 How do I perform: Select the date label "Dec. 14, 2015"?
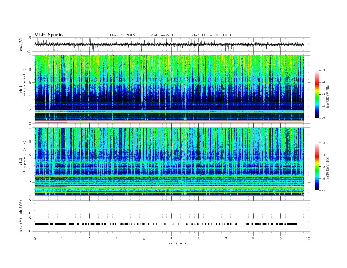click(x=122, y=35)
